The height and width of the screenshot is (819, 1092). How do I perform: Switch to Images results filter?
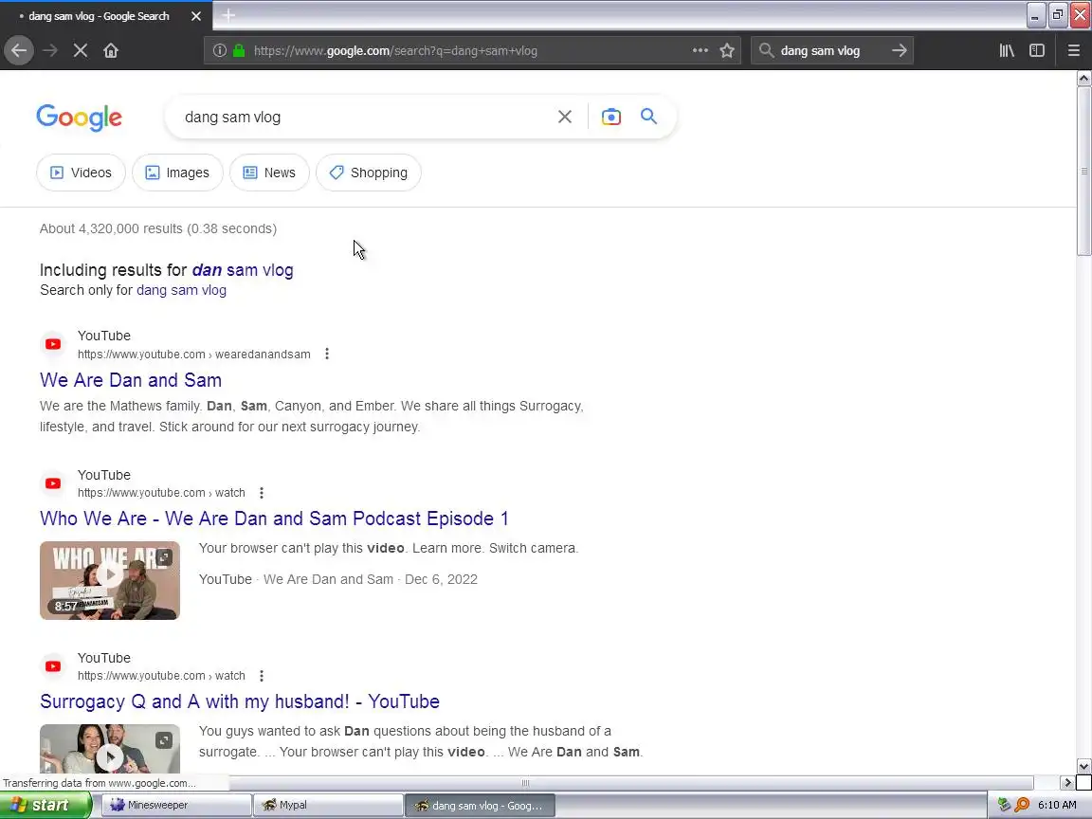[177, 173]
